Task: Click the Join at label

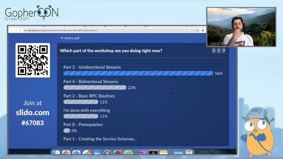Action: click(33, 103)
